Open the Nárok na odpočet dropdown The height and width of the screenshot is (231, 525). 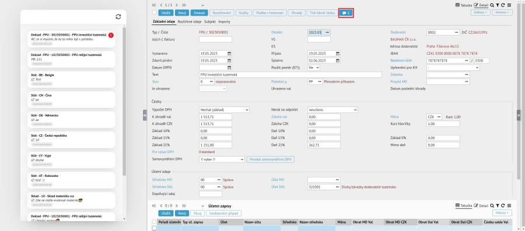(x=333, y=109)
